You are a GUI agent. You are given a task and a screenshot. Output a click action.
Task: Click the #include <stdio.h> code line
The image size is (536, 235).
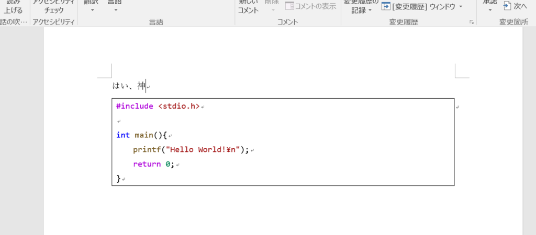pos(158,106)
